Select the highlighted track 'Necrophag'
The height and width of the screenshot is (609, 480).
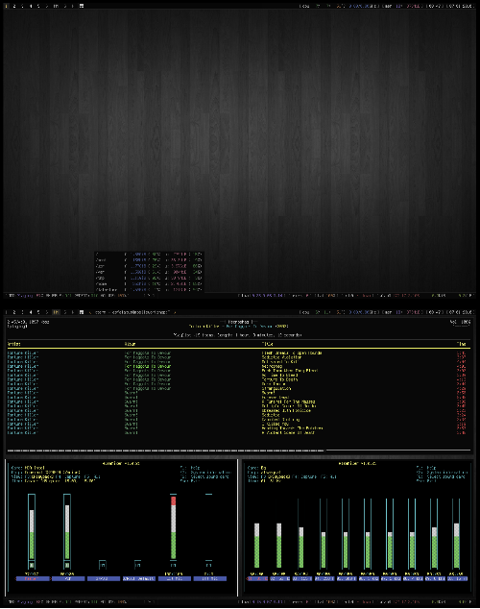pyautogui.click(x=272, y=366)
